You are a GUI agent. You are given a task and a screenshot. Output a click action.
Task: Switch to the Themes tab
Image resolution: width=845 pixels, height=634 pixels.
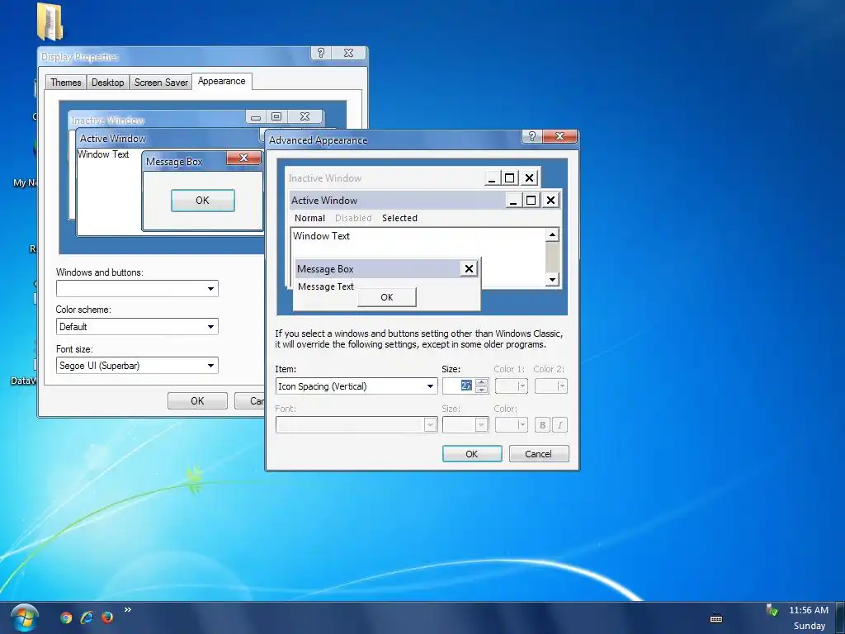pyautogui.click(x=66, y=83)
